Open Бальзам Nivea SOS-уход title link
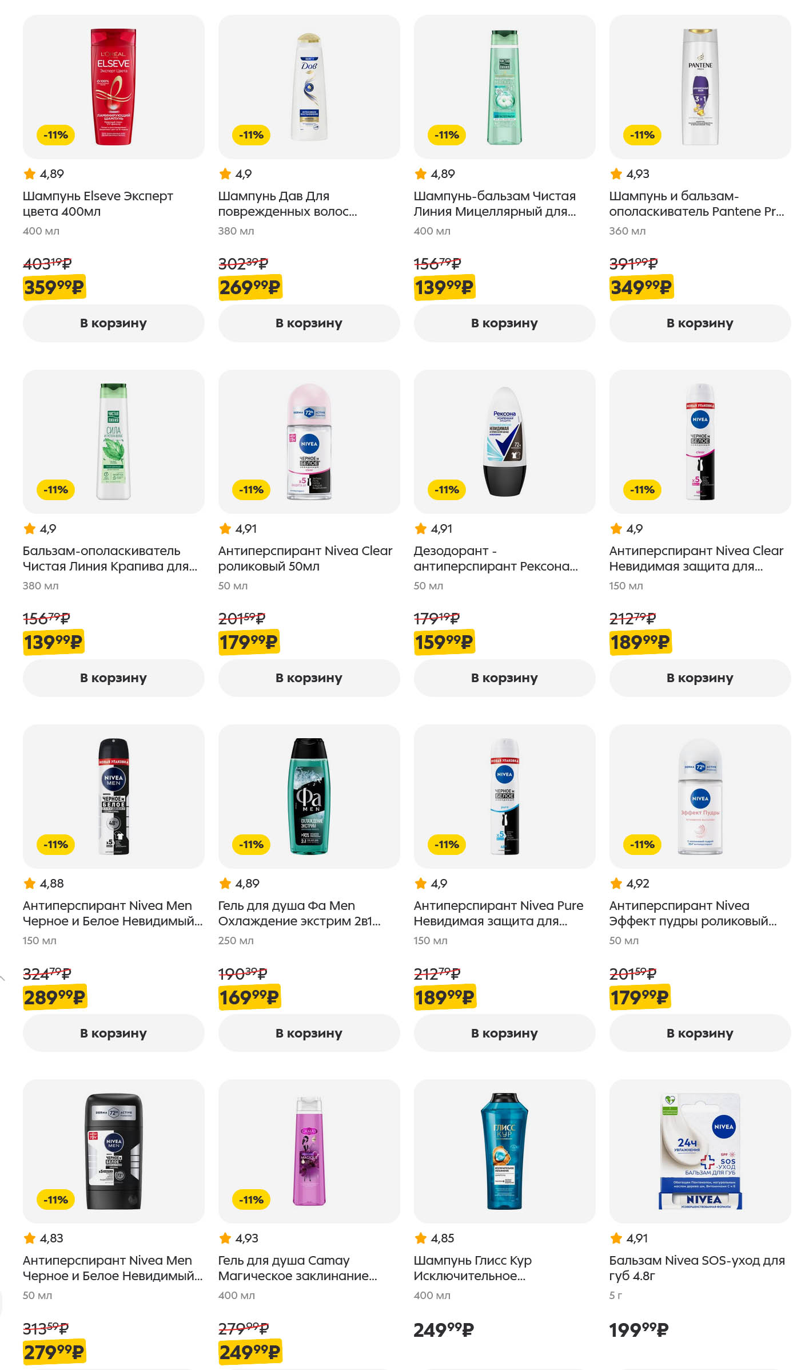Viewport: 805px width, 1370px height. tap(696, 1268)
